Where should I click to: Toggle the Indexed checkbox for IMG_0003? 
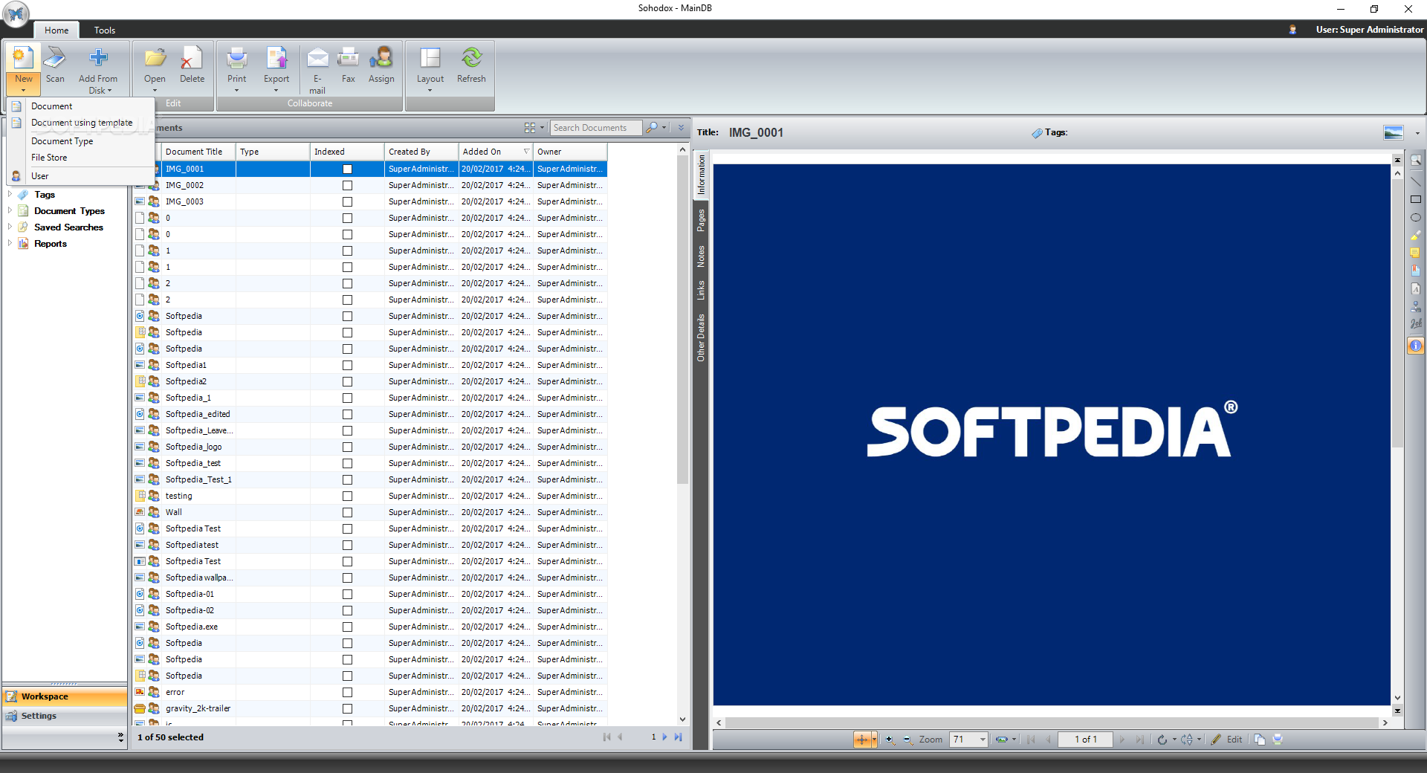tap(347, 201)
